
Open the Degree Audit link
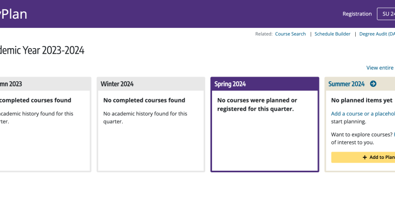pyautogui.click(x=377, y=34)
